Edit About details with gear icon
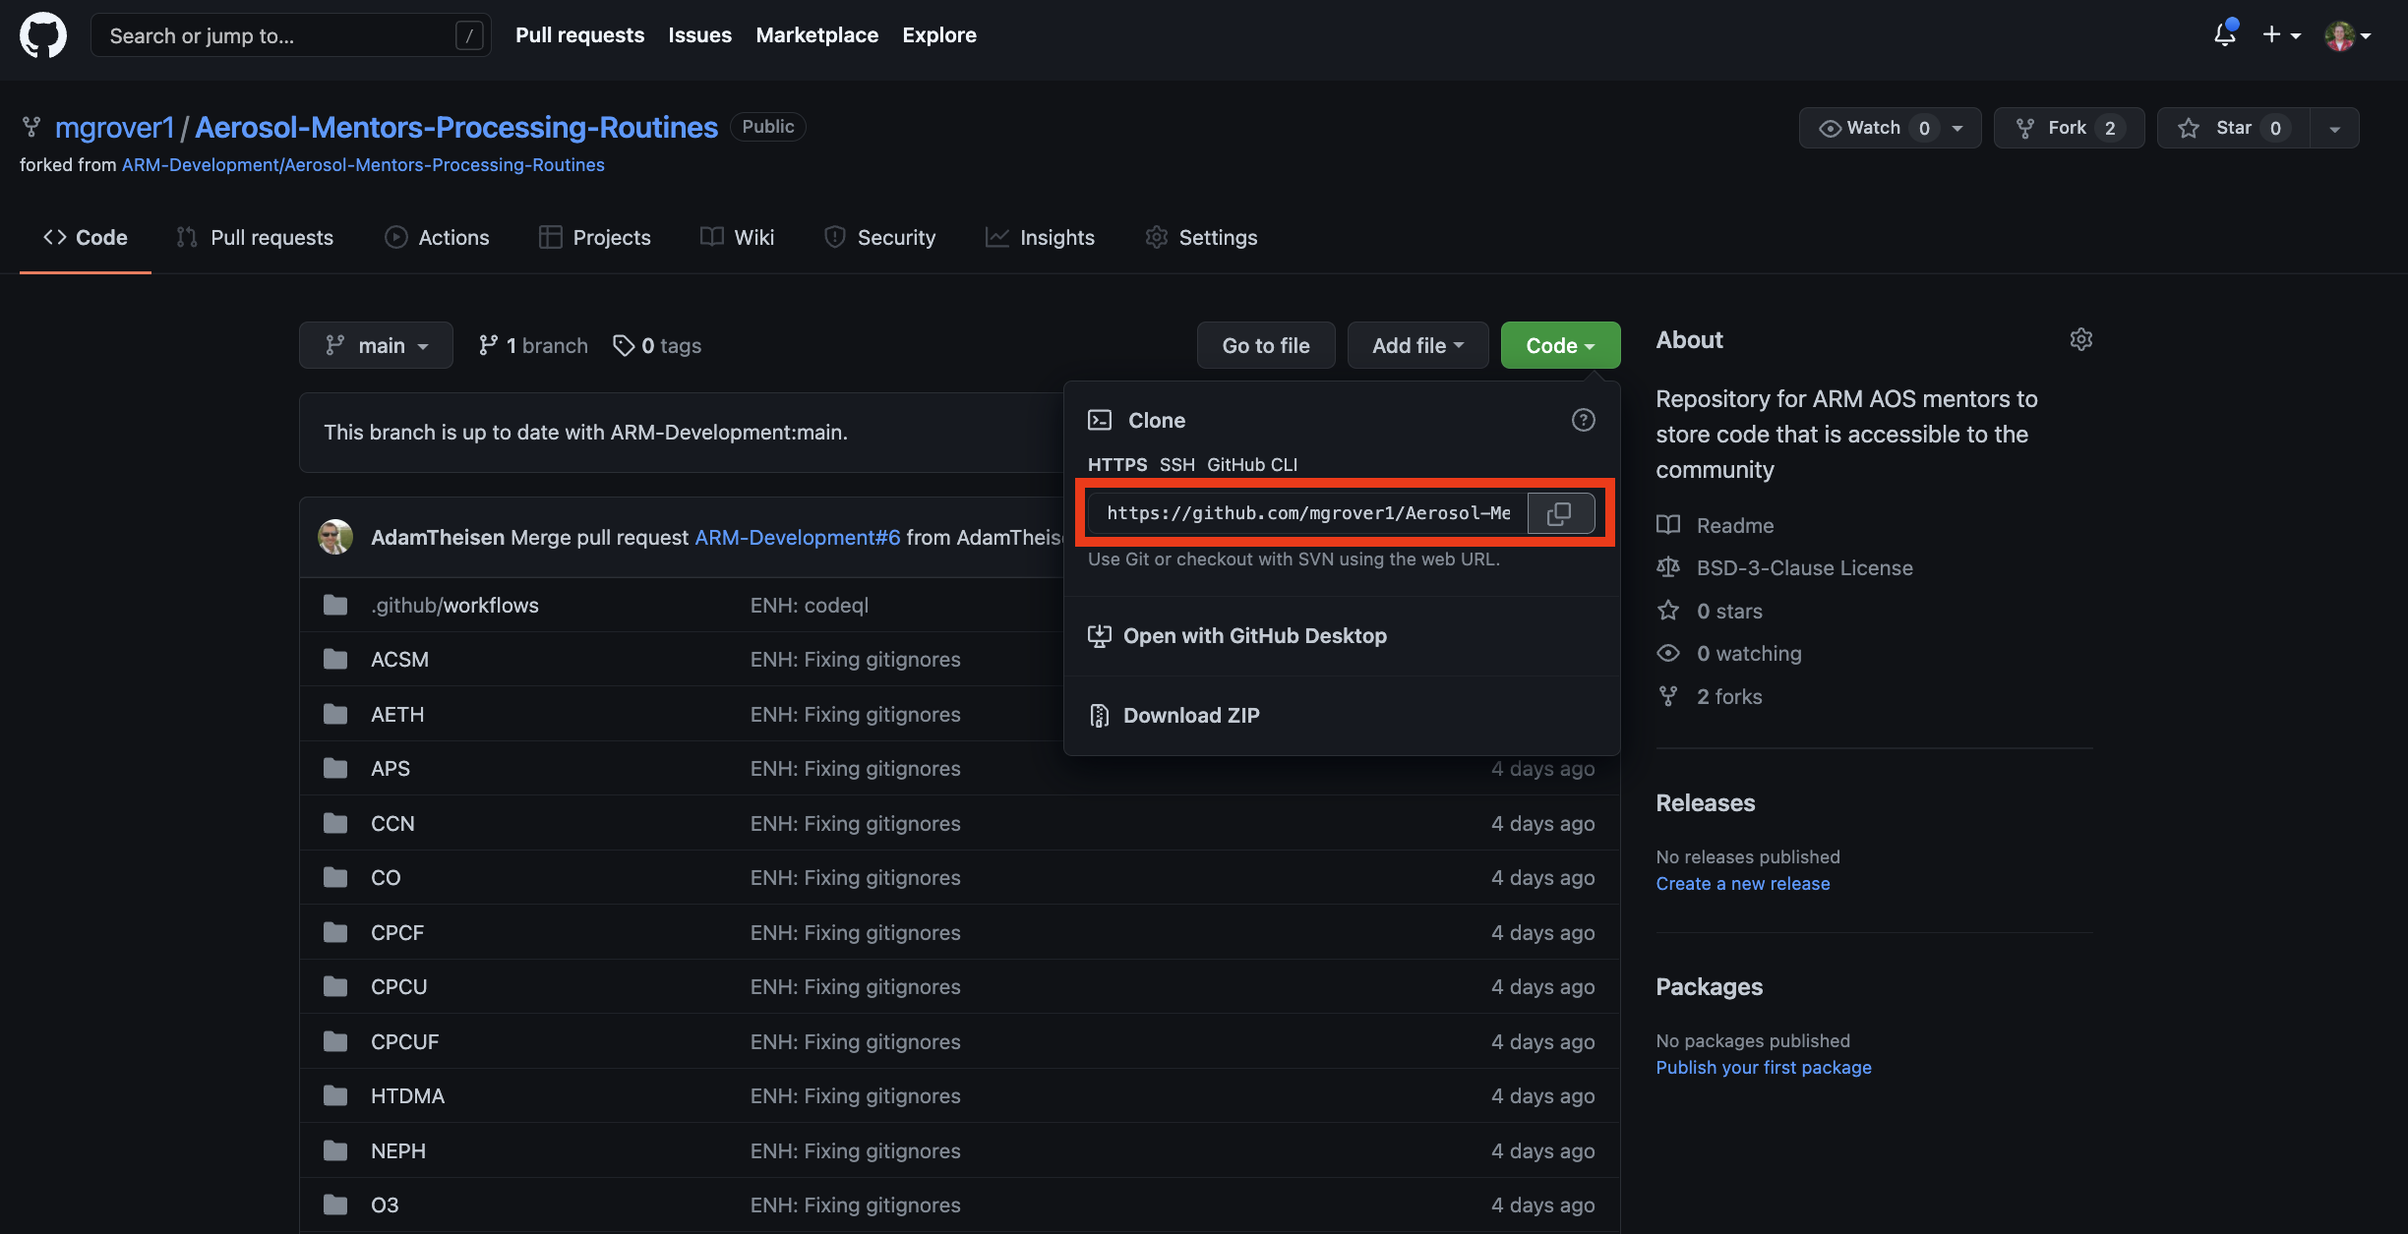Viewport: 2408px width, 1234px height. (2081, 339)
